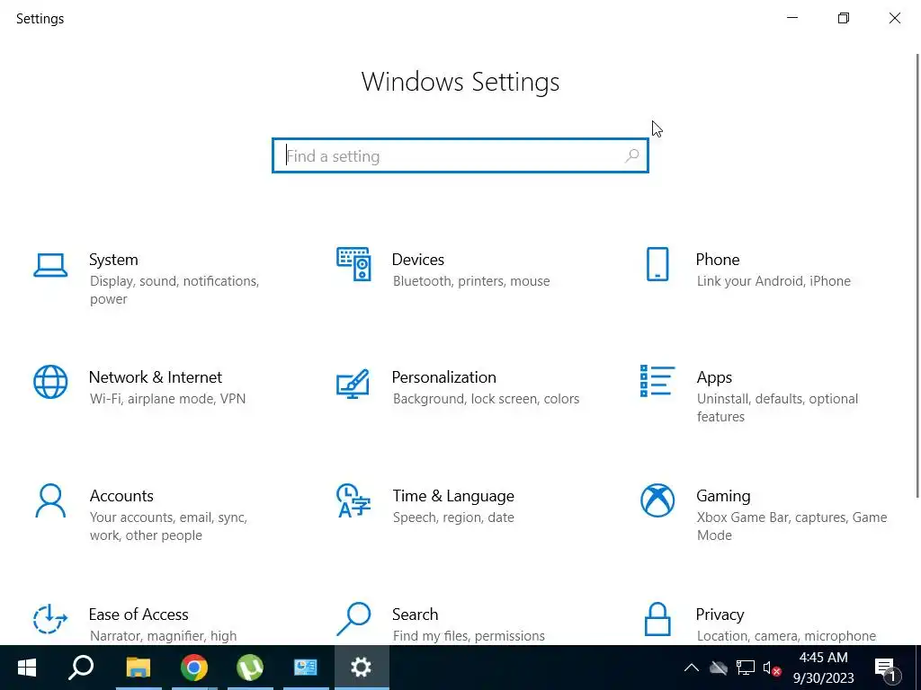The width and height of the screenshot is (921, 690).
Task: Select the Settings gear on the taskbar
Action: (x=362, y=668)
